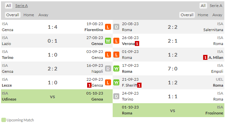Click the draw badge for Genoa vs Napoli
Image resolution: width=225 pixels, height=128 pixels.
click(x=108, y=68)
